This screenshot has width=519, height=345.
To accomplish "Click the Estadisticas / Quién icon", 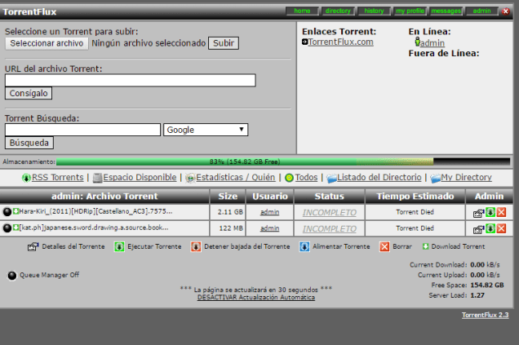I will tap(190, 178).
